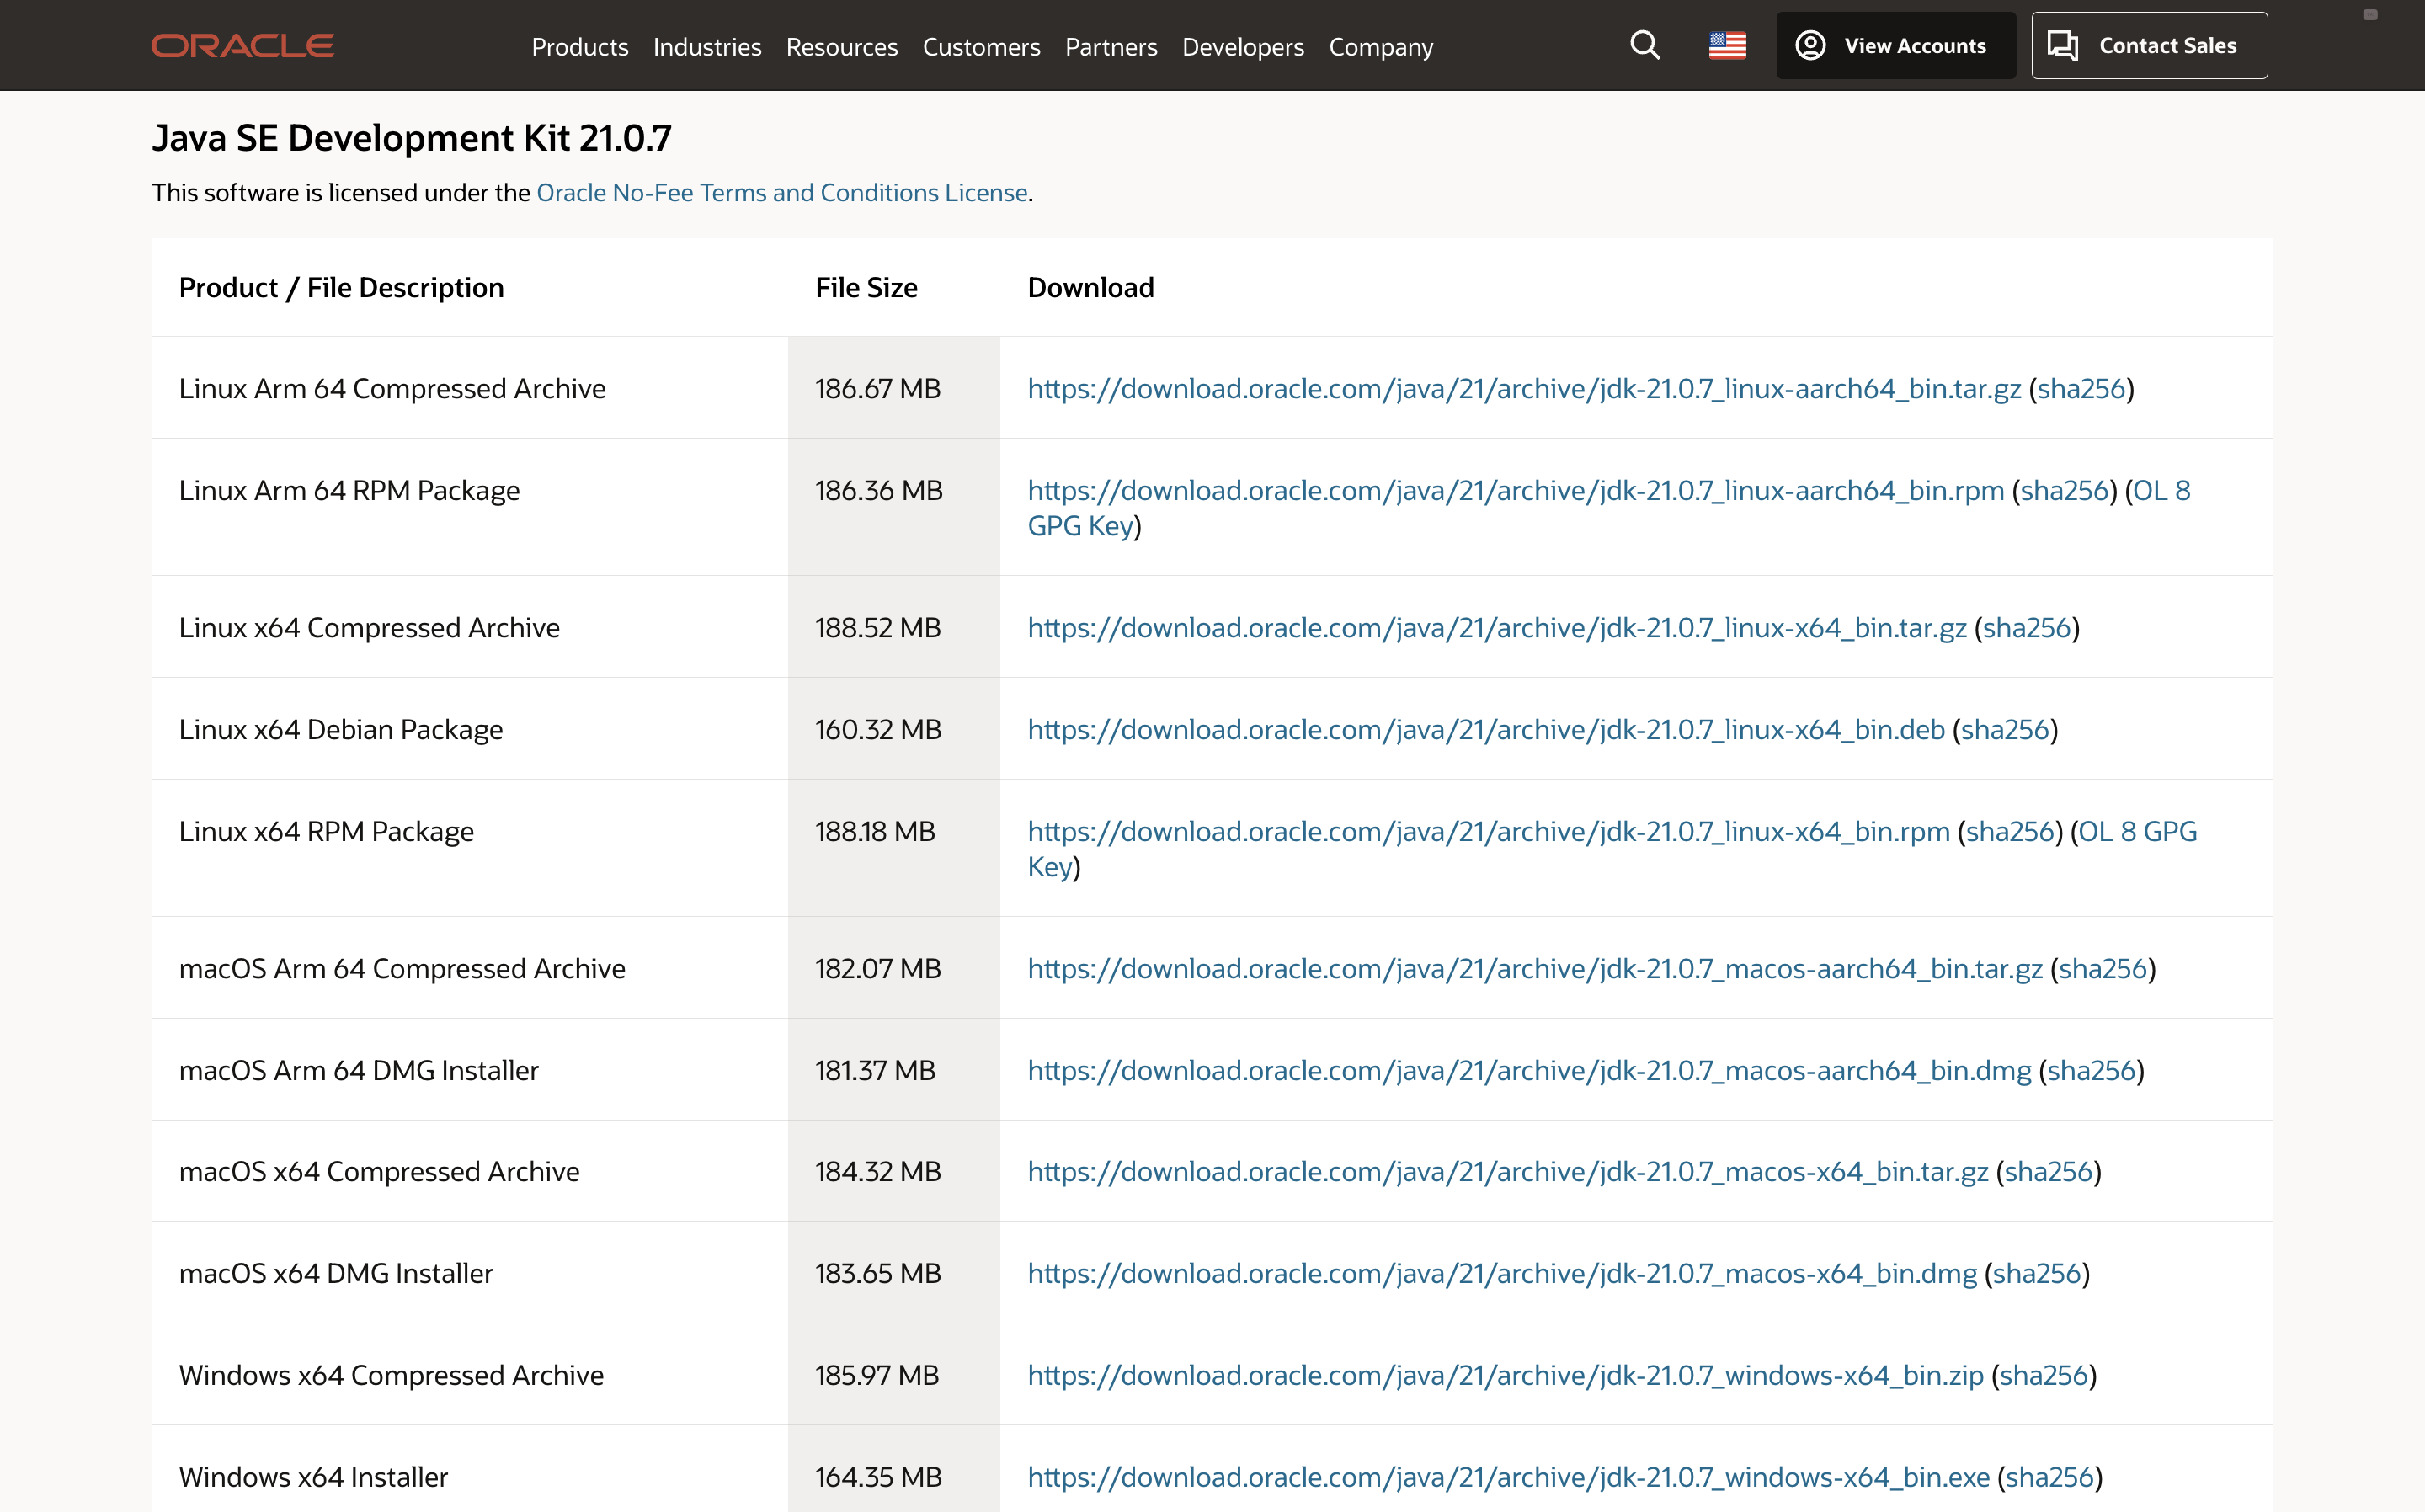This screenshot has height=1512, width=2425.
Task: Click the Oracle logo
Action: [x=242, y=46]
